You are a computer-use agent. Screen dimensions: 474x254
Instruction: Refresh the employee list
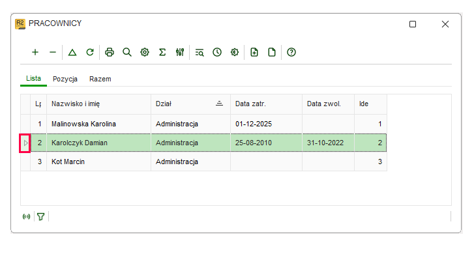90,52
